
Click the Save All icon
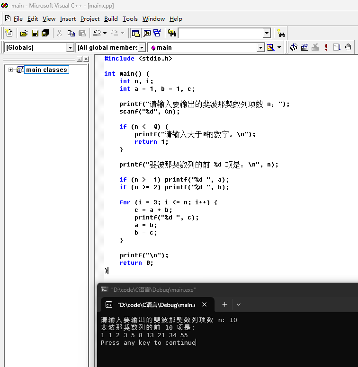45,33
